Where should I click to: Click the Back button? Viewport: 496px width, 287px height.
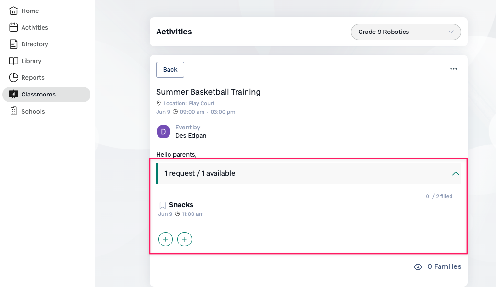point(170,70)
